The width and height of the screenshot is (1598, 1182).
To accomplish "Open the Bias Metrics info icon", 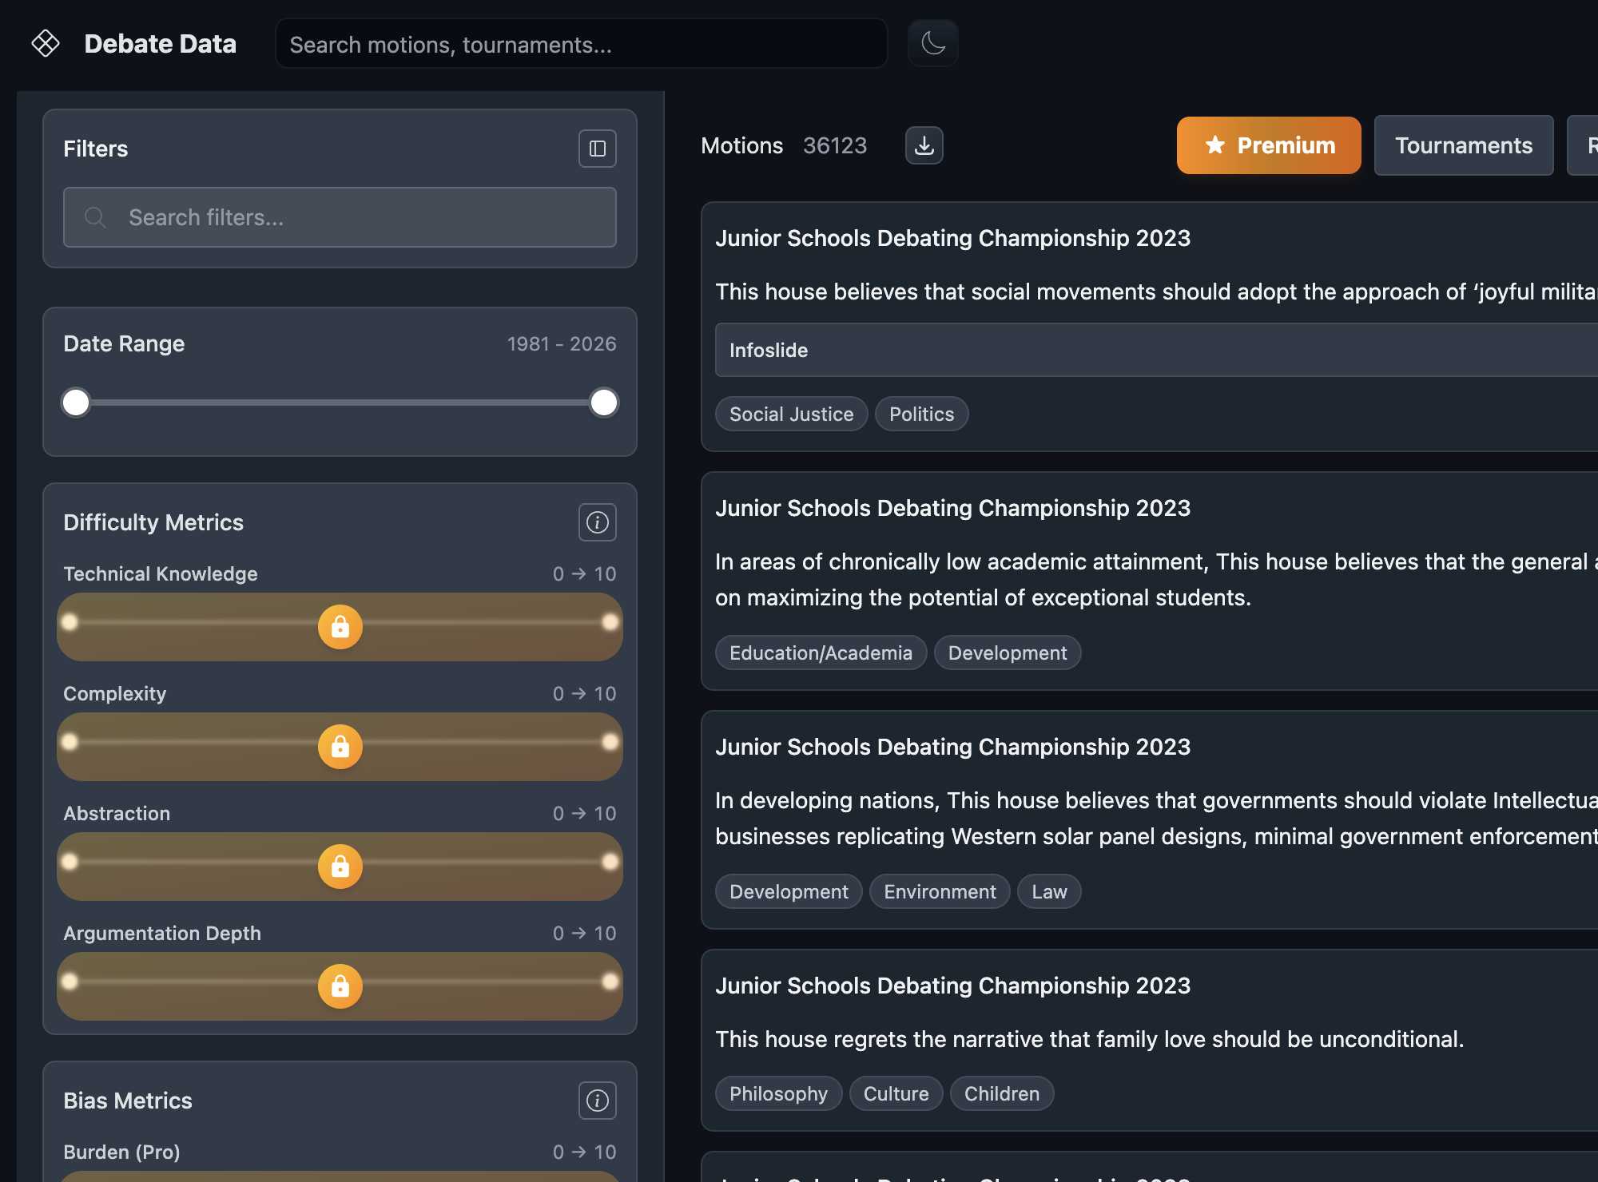I will [x=597, y=1101].
